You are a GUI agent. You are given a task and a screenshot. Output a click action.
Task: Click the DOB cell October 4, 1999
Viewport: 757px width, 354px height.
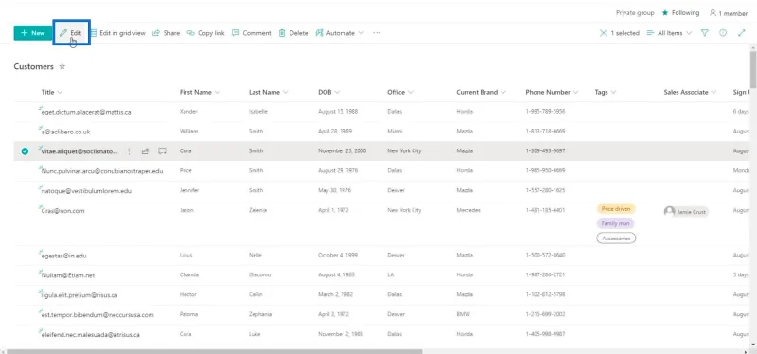(339, 255)
